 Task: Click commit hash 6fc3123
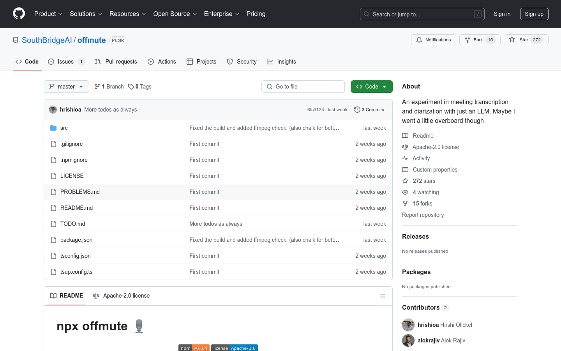316,110
